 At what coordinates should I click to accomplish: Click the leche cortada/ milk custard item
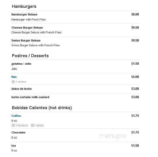[30, 97]
